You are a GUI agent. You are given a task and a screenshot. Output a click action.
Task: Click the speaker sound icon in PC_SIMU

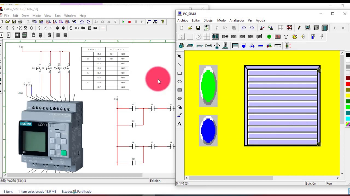coord(303,37)
